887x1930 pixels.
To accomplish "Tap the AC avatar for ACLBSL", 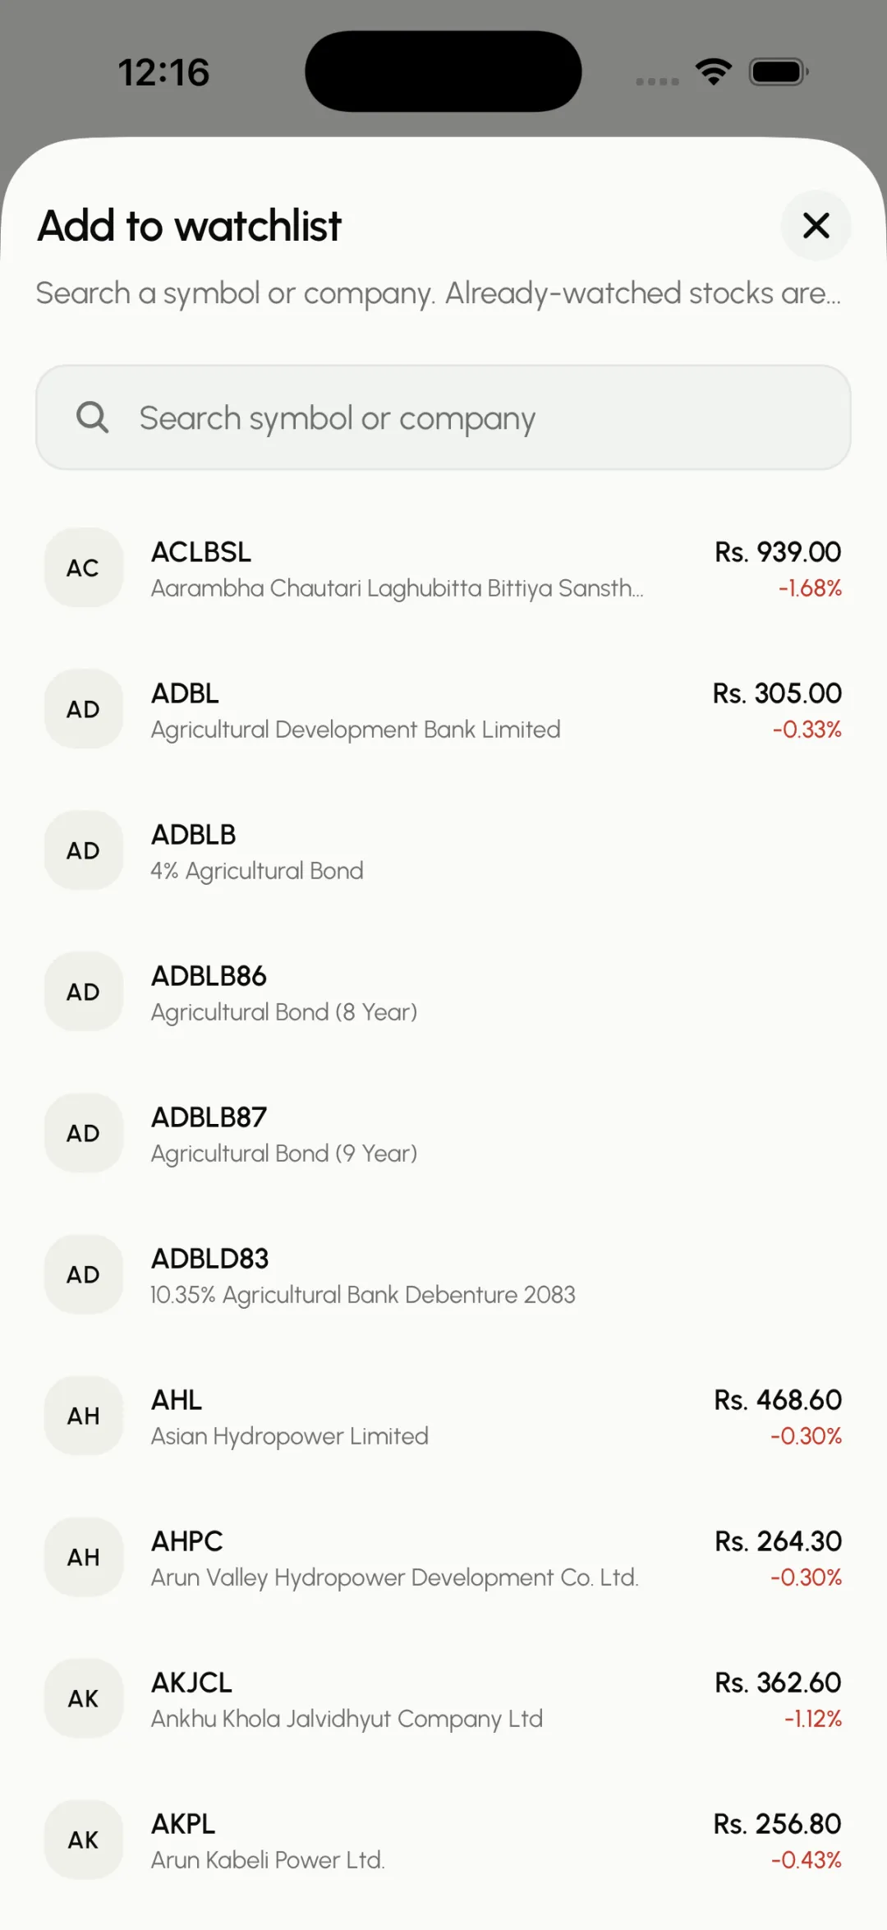I will (84, 568).
